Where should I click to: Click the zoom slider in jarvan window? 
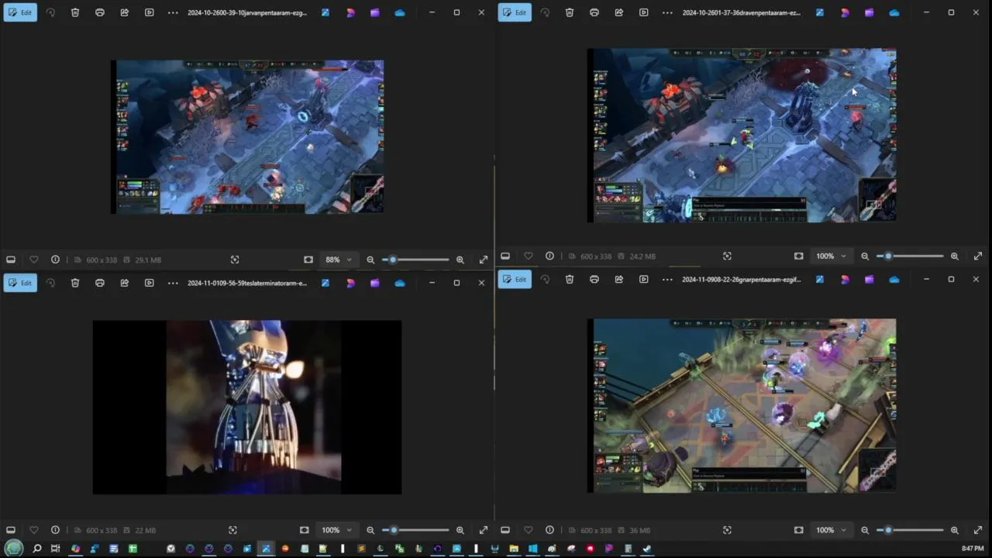click(x=415, y=260)
